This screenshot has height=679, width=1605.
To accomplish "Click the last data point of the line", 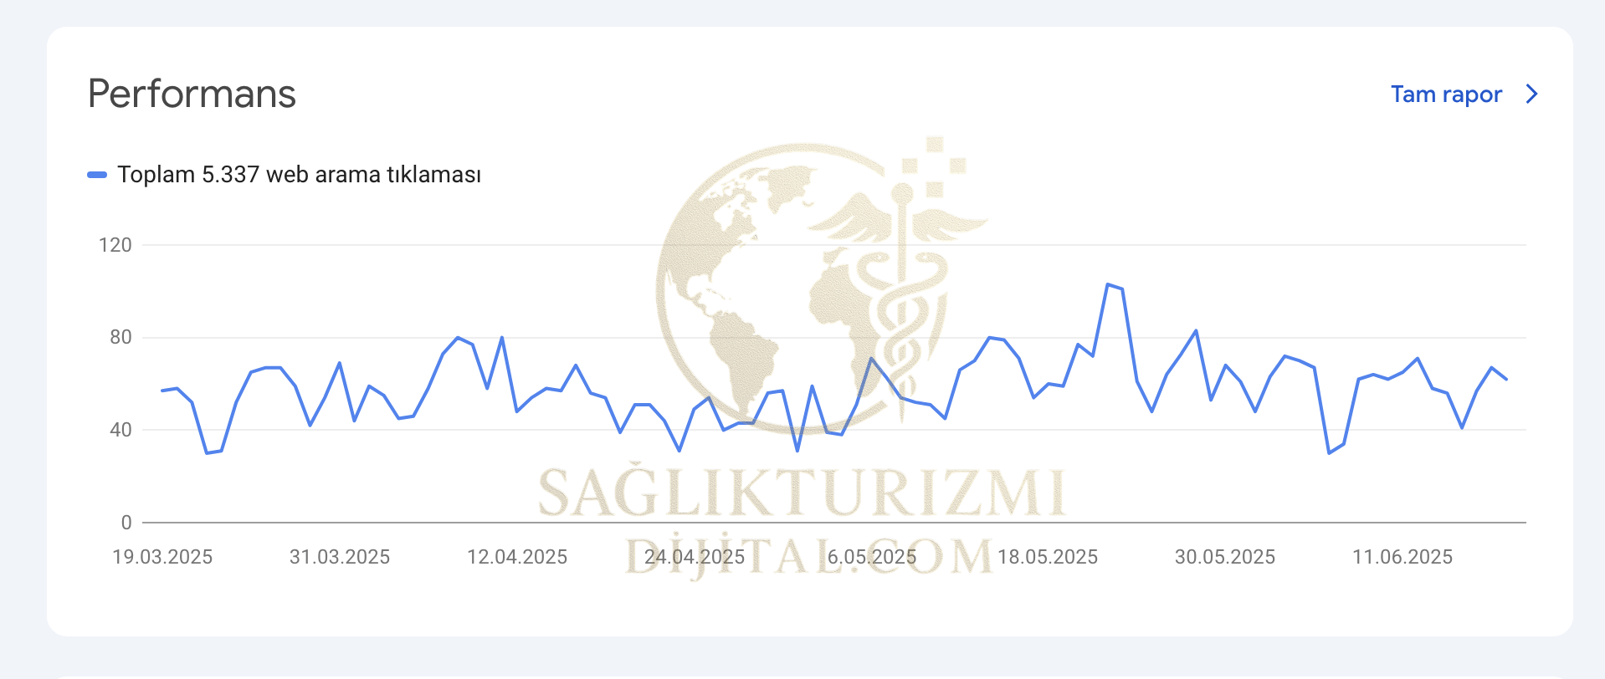I will pyautogui.click(x=1506, y=379).
